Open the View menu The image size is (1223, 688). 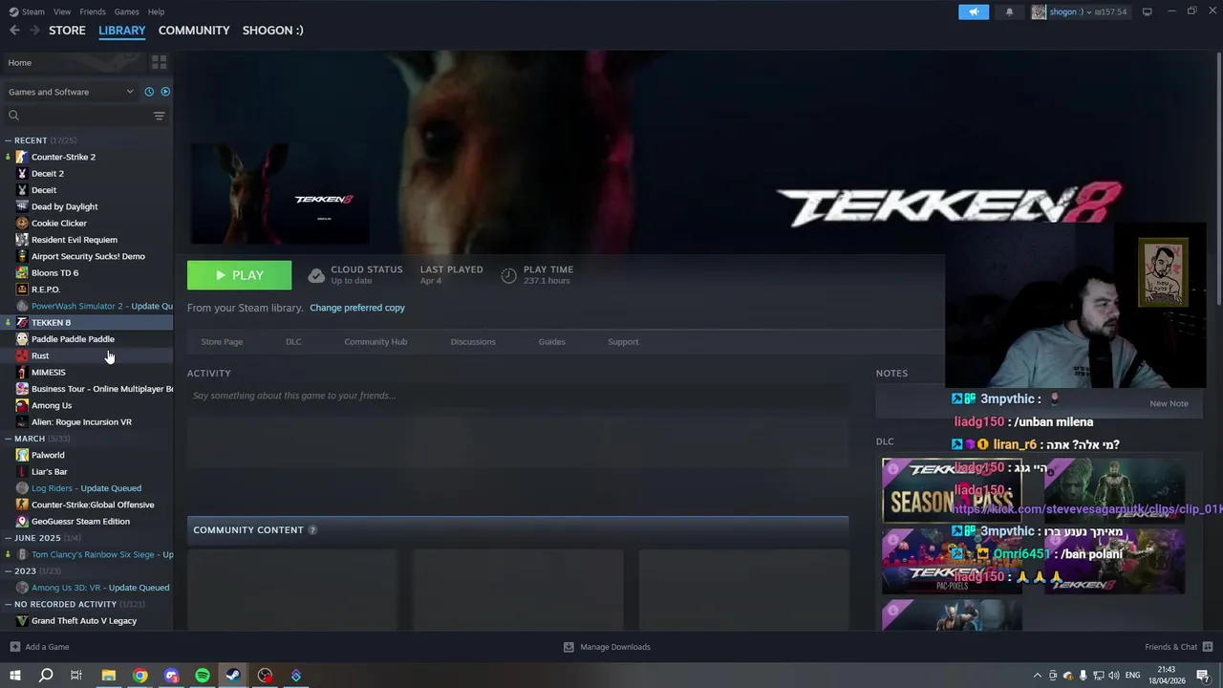(62, 11)
